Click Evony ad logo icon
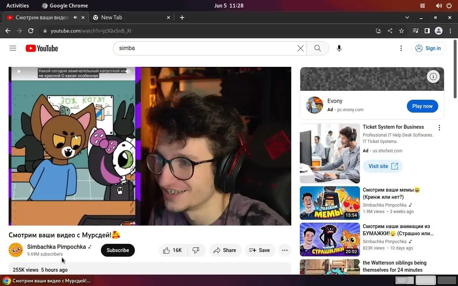 (315, 105)
